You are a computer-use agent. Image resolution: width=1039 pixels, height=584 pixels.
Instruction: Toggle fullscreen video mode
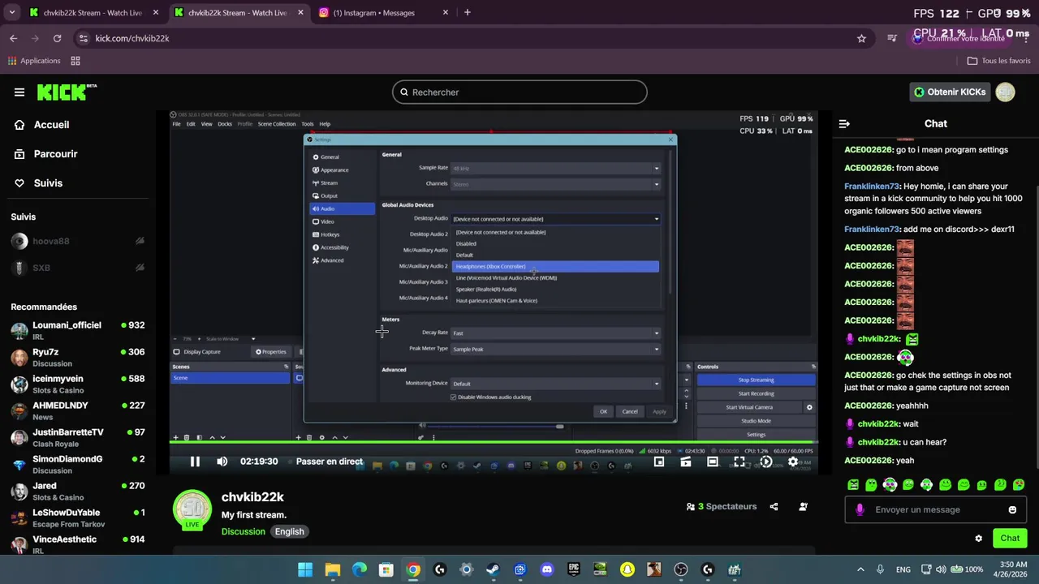(x=739, y=462)
